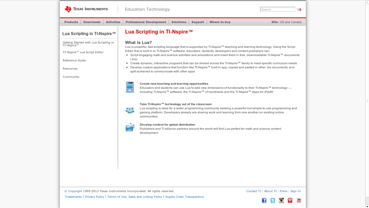
Task: Open the TI-Nspire Lua Script Editor link
Action: click(x=83, y=52)
